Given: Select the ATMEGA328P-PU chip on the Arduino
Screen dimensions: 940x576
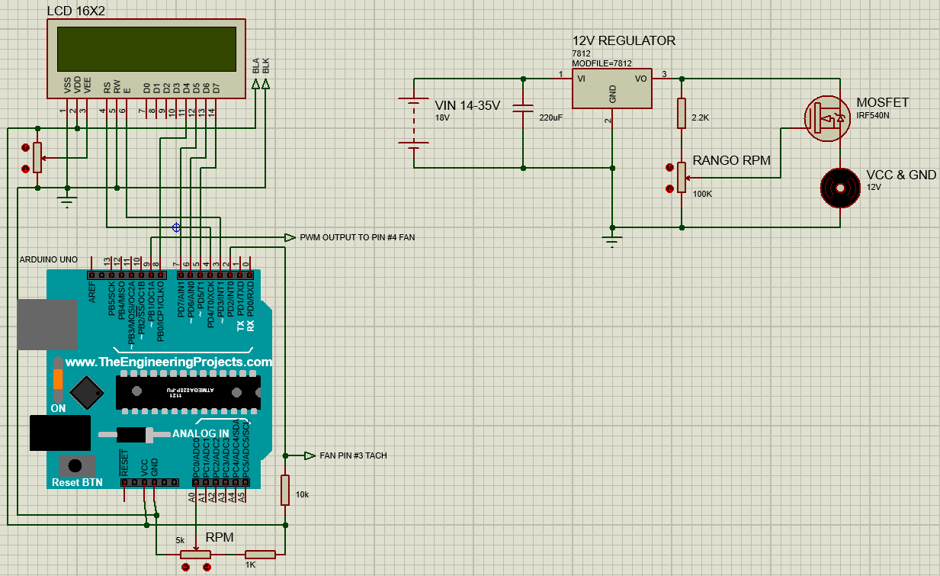Looking at the screenshot, I should click(187, 393).
